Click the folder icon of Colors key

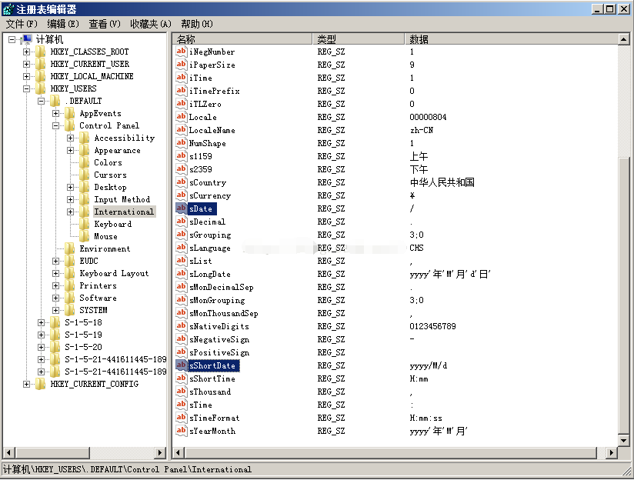pos(84,162)
